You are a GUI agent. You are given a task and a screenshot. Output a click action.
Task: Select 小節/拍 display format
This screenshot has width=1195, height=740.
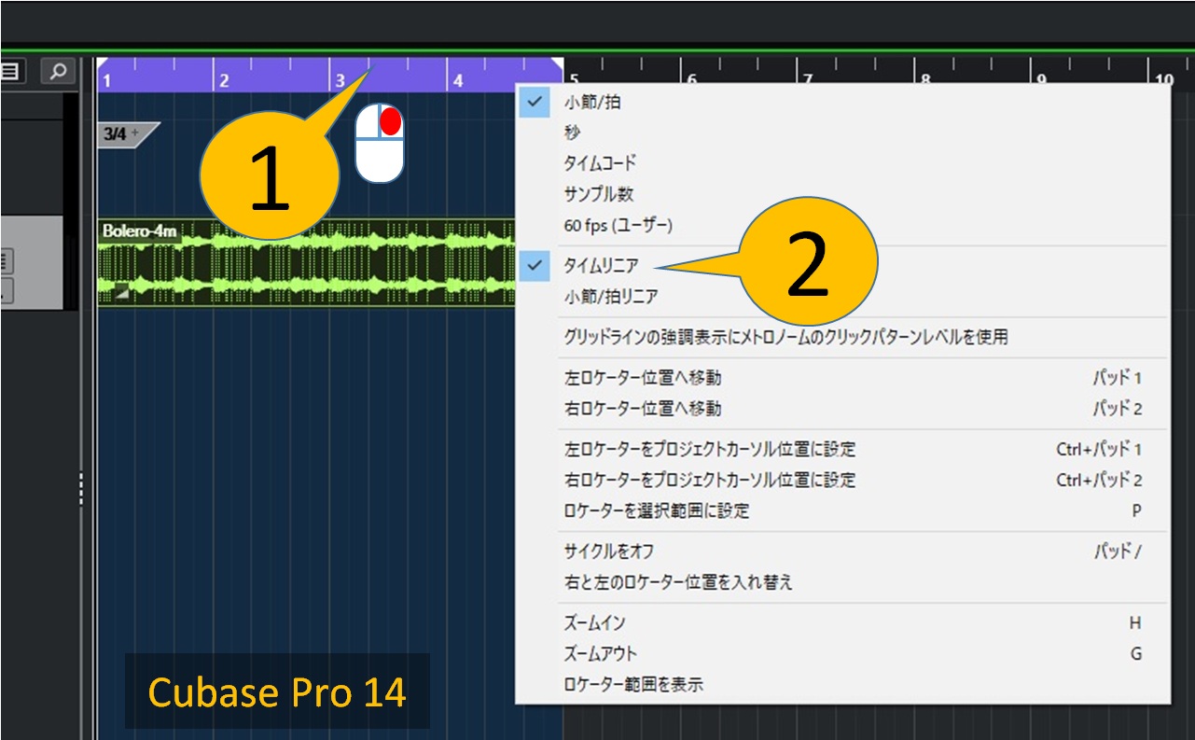(591, 103)
